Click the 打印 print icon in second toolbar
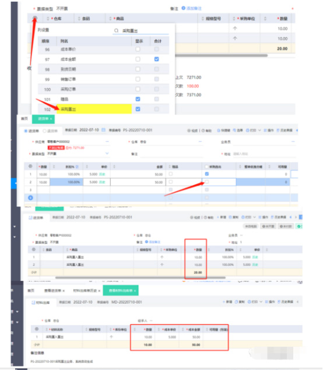The image size is (323, 370). [248, 130]
